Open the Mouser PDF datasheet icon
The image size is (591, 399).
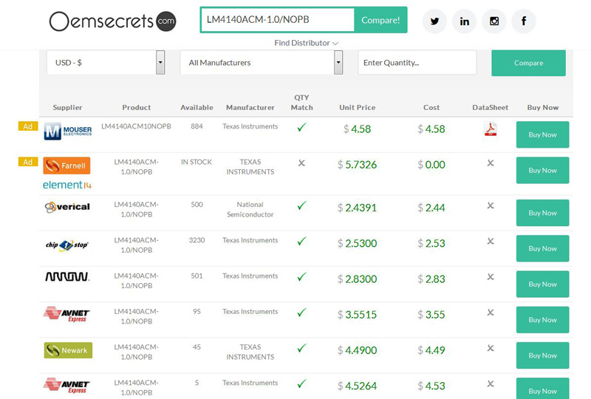coord(490,129)
